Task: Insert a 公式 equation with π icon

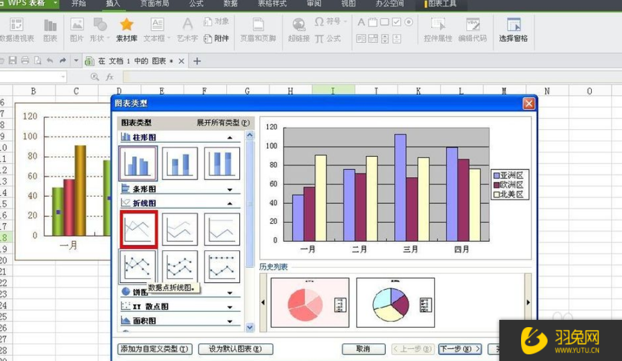Action: (x=328, y=39)
